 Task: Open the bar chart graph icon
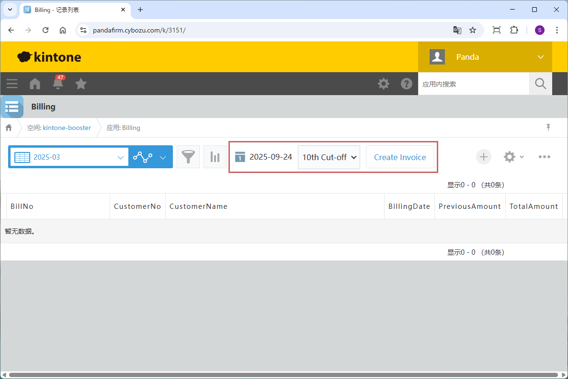pos(215,157)
